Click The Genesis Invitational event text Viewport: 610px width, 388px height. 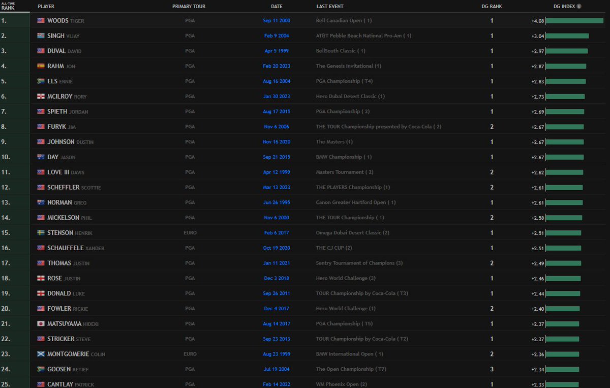coord(349,66)
